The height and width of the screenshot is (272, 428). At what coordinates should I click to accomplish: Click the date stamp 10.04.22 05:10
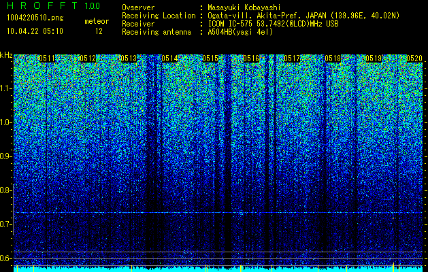point(35,31)
